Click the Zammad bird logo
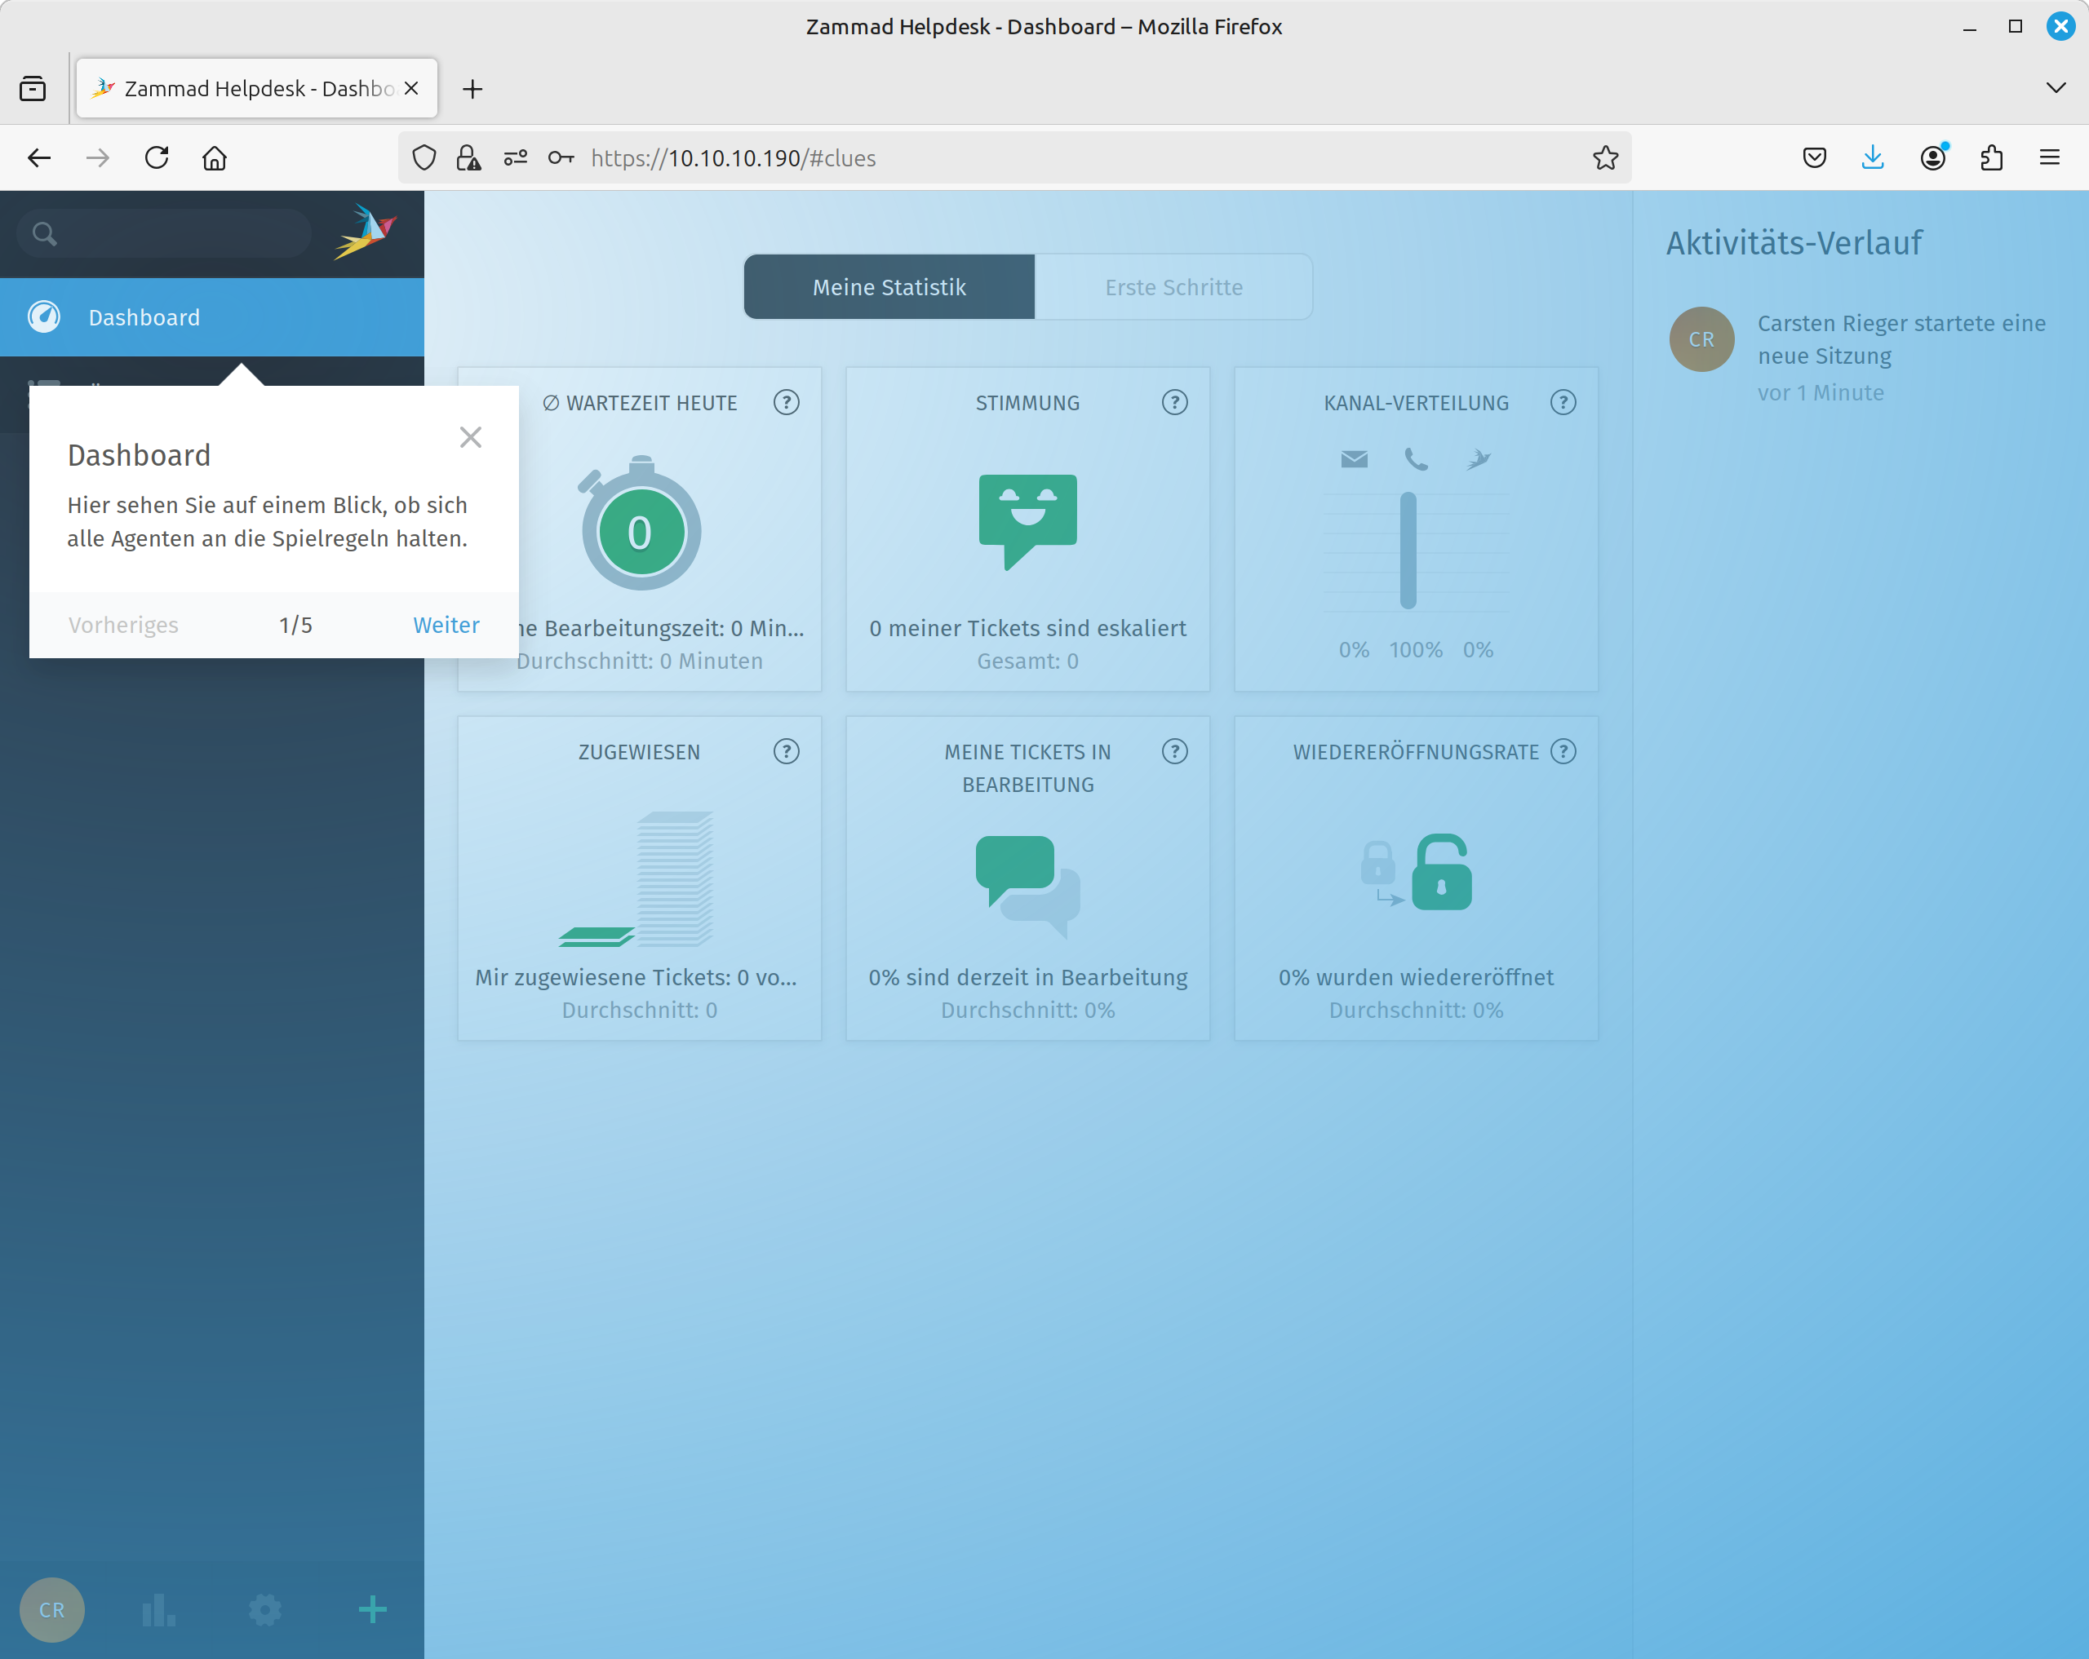Image resolution: width=2089 pixels, height=1659 pixels. pyautogui.click(x=366, y=232)
